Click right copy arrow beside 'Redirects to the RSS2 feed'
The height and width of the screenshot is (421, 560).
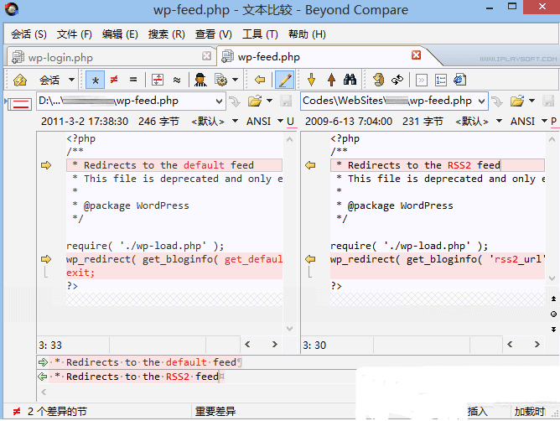tap(310, 165)
